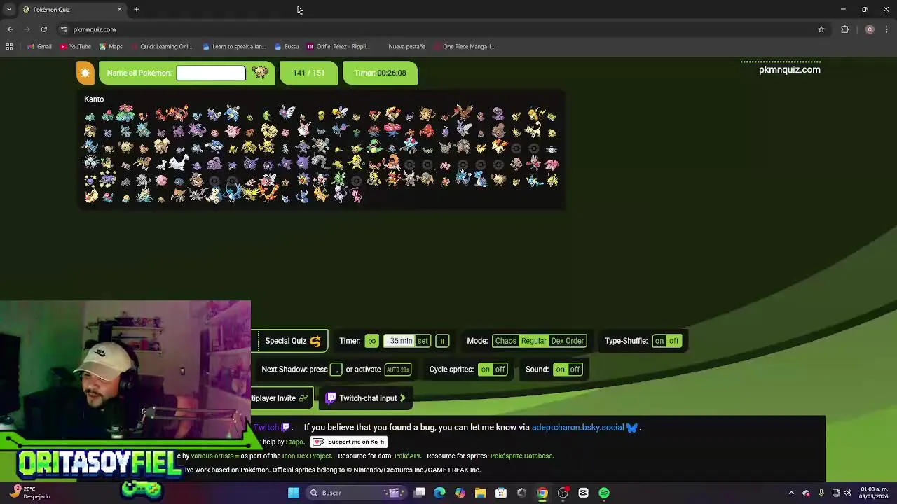Reload the page with the browser refresh icon
The height and width of the screenshot is (504, 897).
pyautogui.click(x=43, y=29)
